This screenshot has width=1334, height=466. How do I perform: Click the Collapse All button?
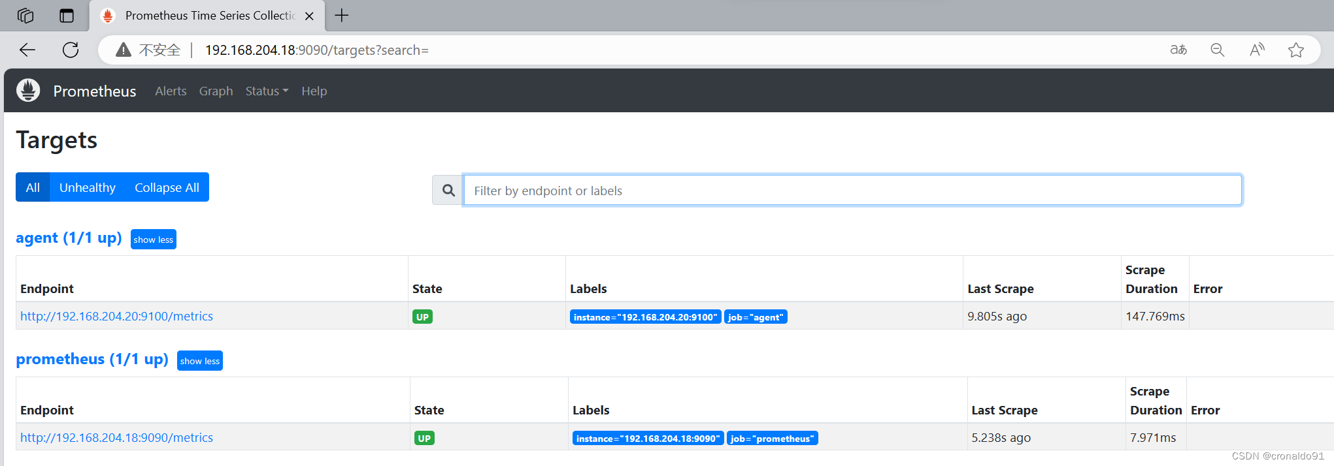coord(167,187)
